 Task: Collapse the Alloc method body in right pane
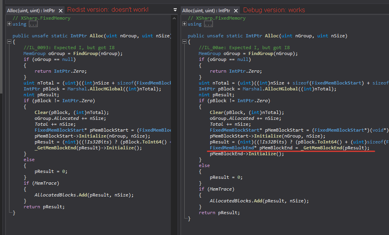point(184,41)
